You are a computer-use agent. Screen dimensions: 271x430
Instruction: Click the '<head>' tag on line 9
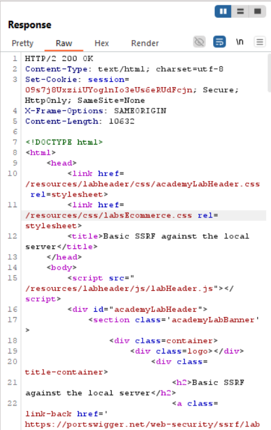pyautogui.click(x=61, y=163)
